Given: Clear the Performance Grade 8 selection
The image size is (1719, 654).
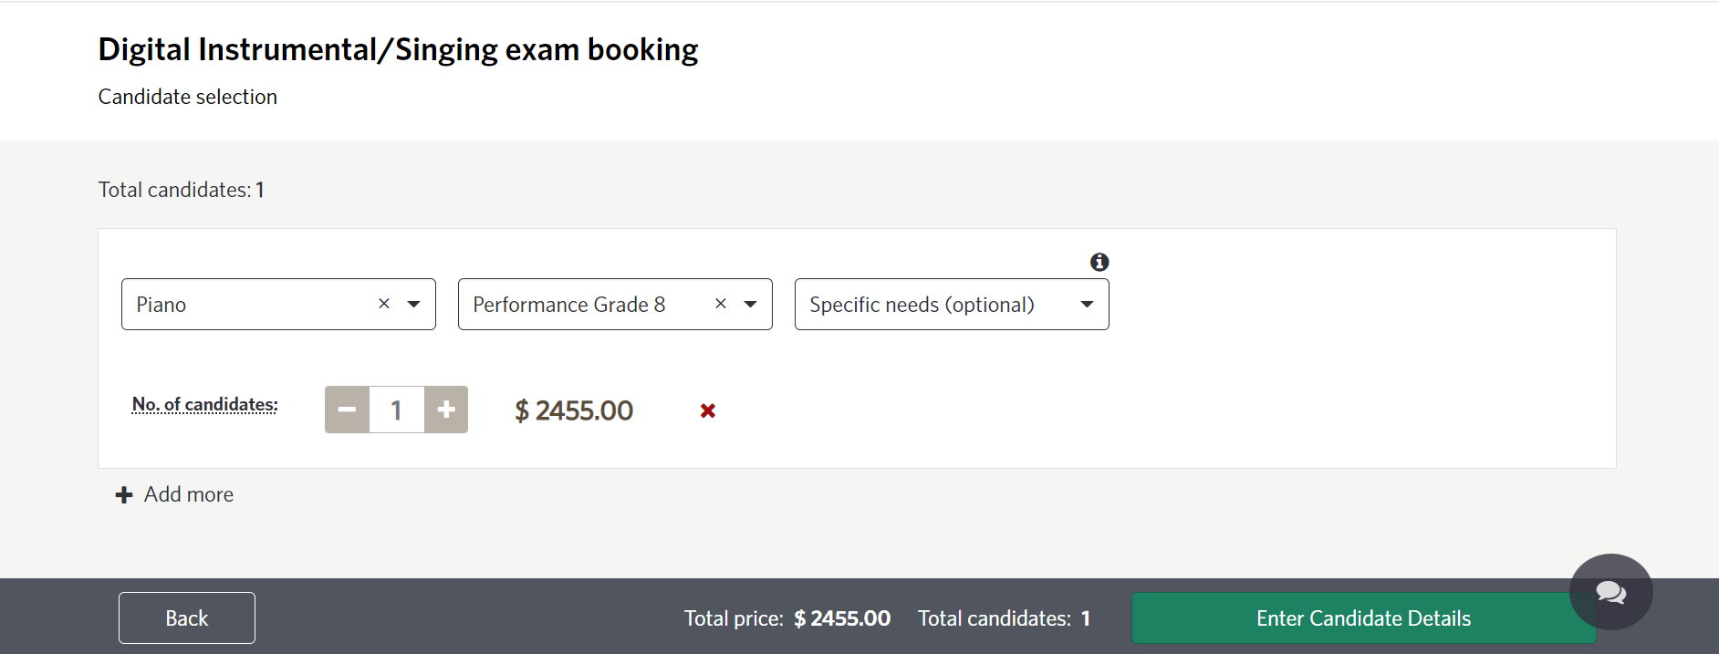Looking at the screenshot, I should pos(721,304).
